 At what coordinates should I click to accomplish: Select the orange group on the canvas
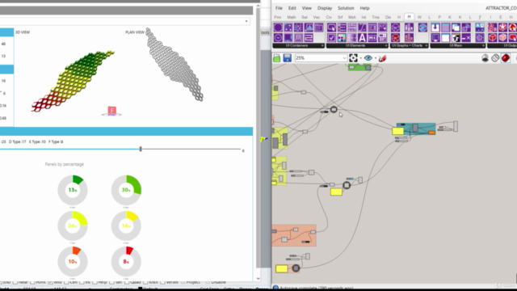pyautogui.click(x=294, y=235)
